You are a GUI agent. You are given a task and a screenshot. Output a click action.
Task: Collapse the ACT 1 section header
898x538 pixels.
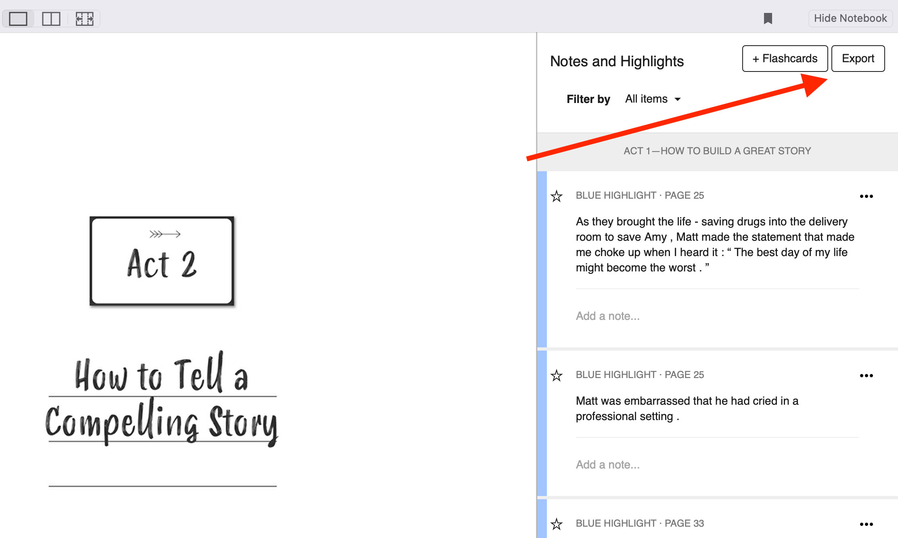717,151
